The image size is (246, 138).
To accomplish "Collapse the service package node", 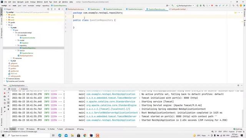I will click(16, 51).
